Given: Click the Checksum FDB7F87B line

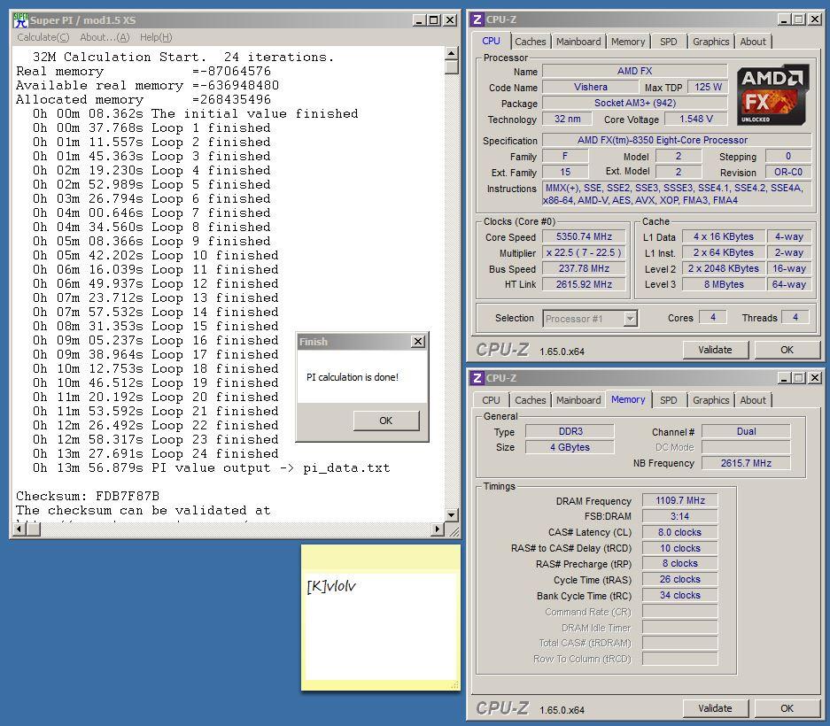Looking at the screenshot, I should point(88,496).
